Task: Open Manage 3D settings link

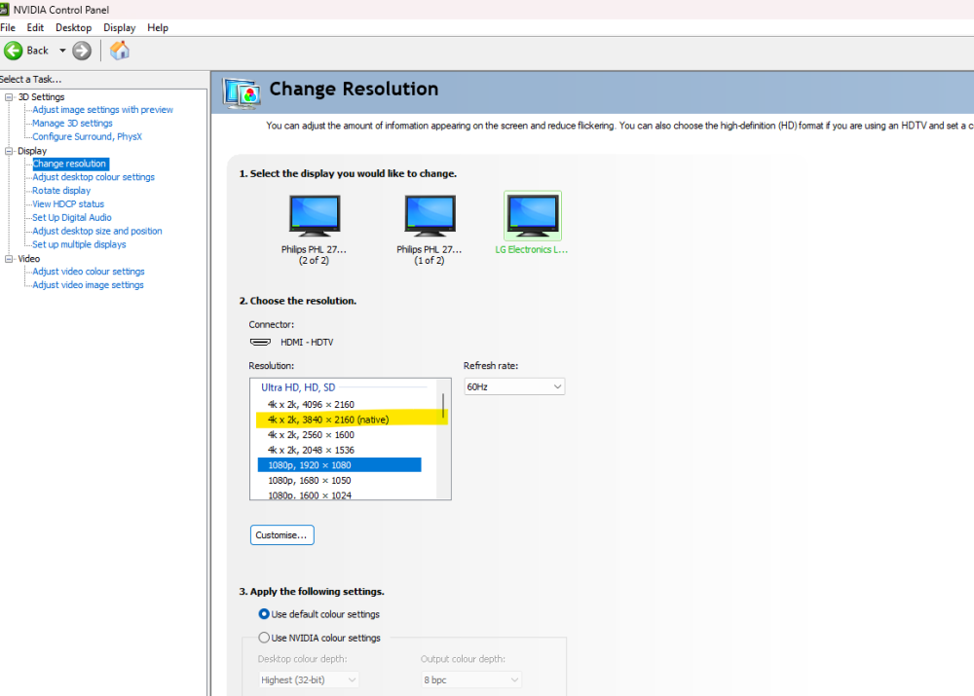Action: coord(72,124)
